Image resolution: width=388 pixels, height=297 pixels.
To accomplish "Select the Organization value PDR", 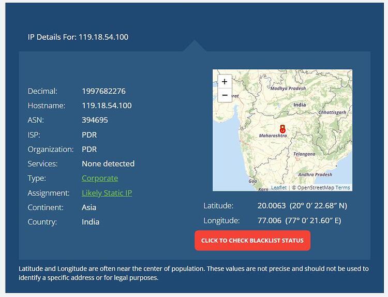I will [89, 149].
